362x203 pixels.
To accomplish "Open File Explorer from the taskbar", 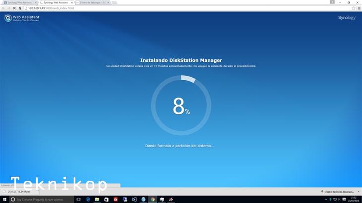I will pos(97,199).
